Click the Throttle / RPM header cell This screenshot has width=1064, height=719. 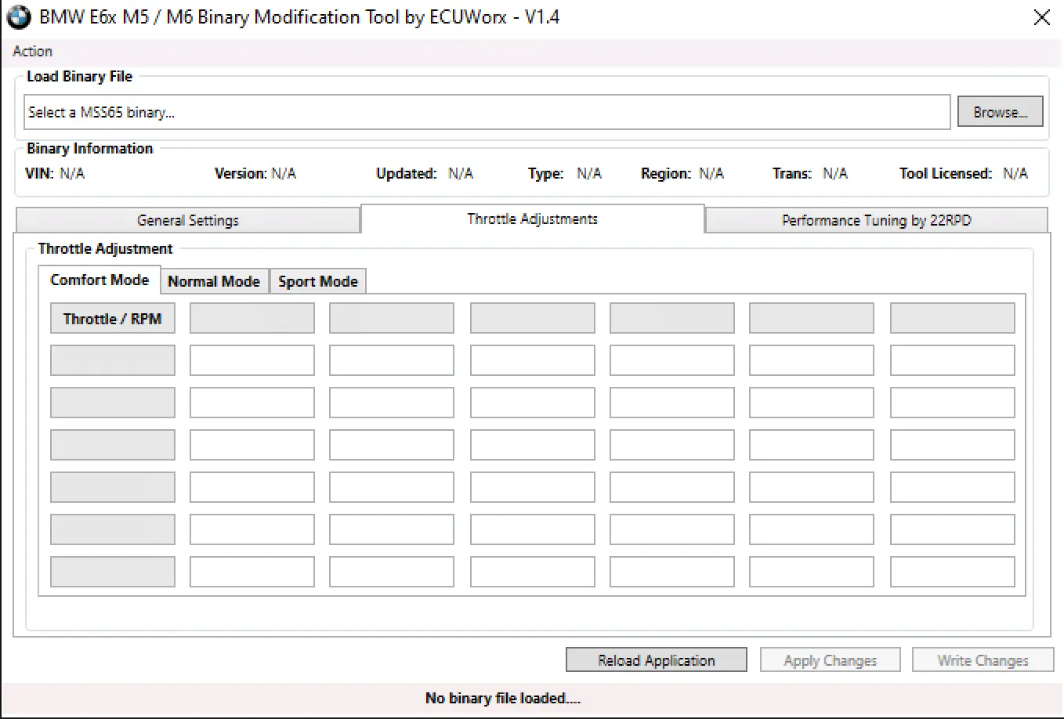click(113, 319)
